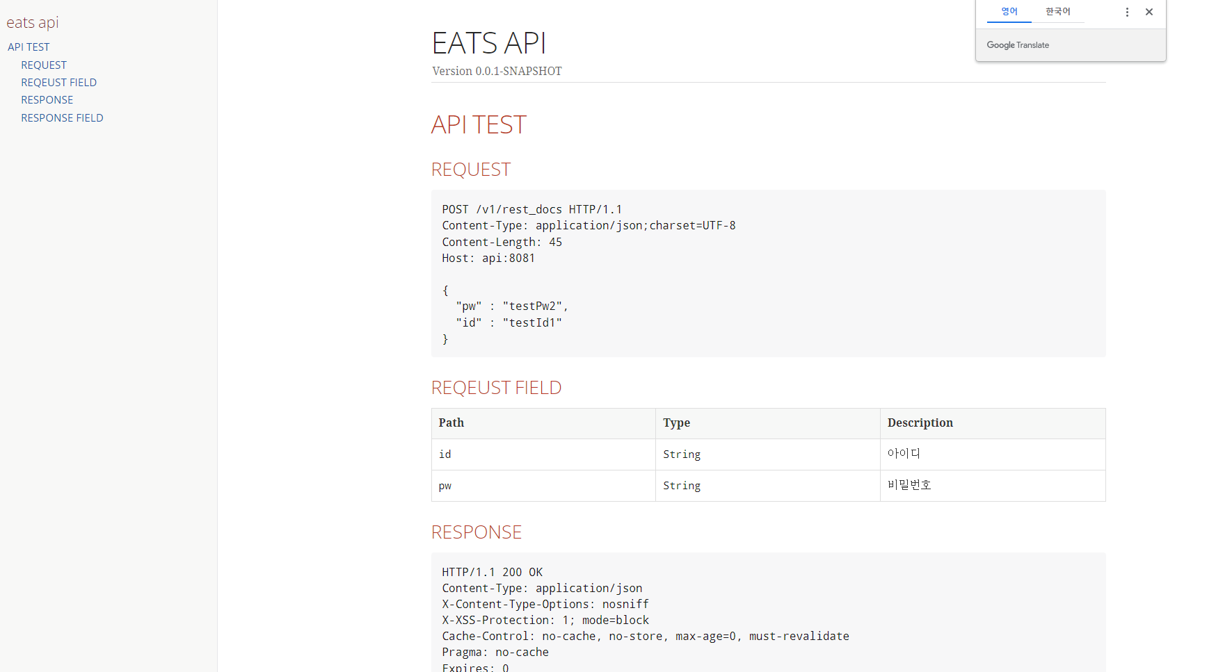Click the '"id" : "testId1"' JSON line
Viewport: 1216px width, 672px height.
[x=509, y=322]
